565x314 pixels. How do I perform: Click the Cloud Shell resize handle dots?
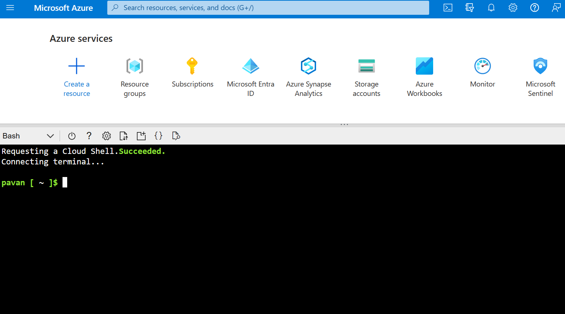(344, 124)
